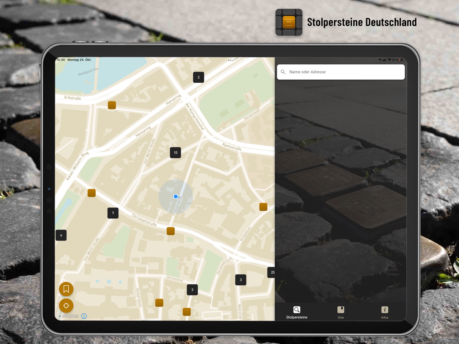Tap the cluster marker 3 near Gereonshof
This screenshot has width=459, height=344.
[x=192, y=290]
